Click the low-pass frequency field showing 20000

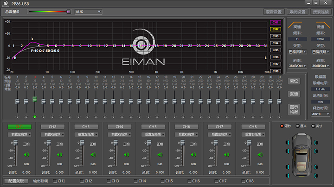[321, 39]
